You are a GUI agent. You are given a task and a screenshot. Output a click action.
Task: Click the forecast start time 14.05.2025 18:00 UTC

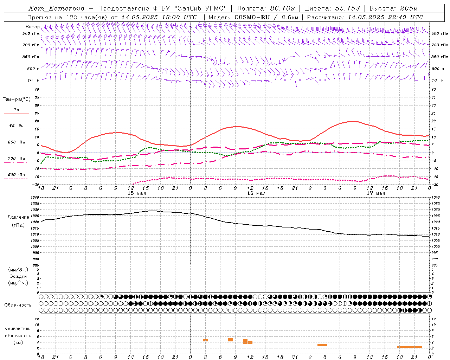[x=159, y=17]
